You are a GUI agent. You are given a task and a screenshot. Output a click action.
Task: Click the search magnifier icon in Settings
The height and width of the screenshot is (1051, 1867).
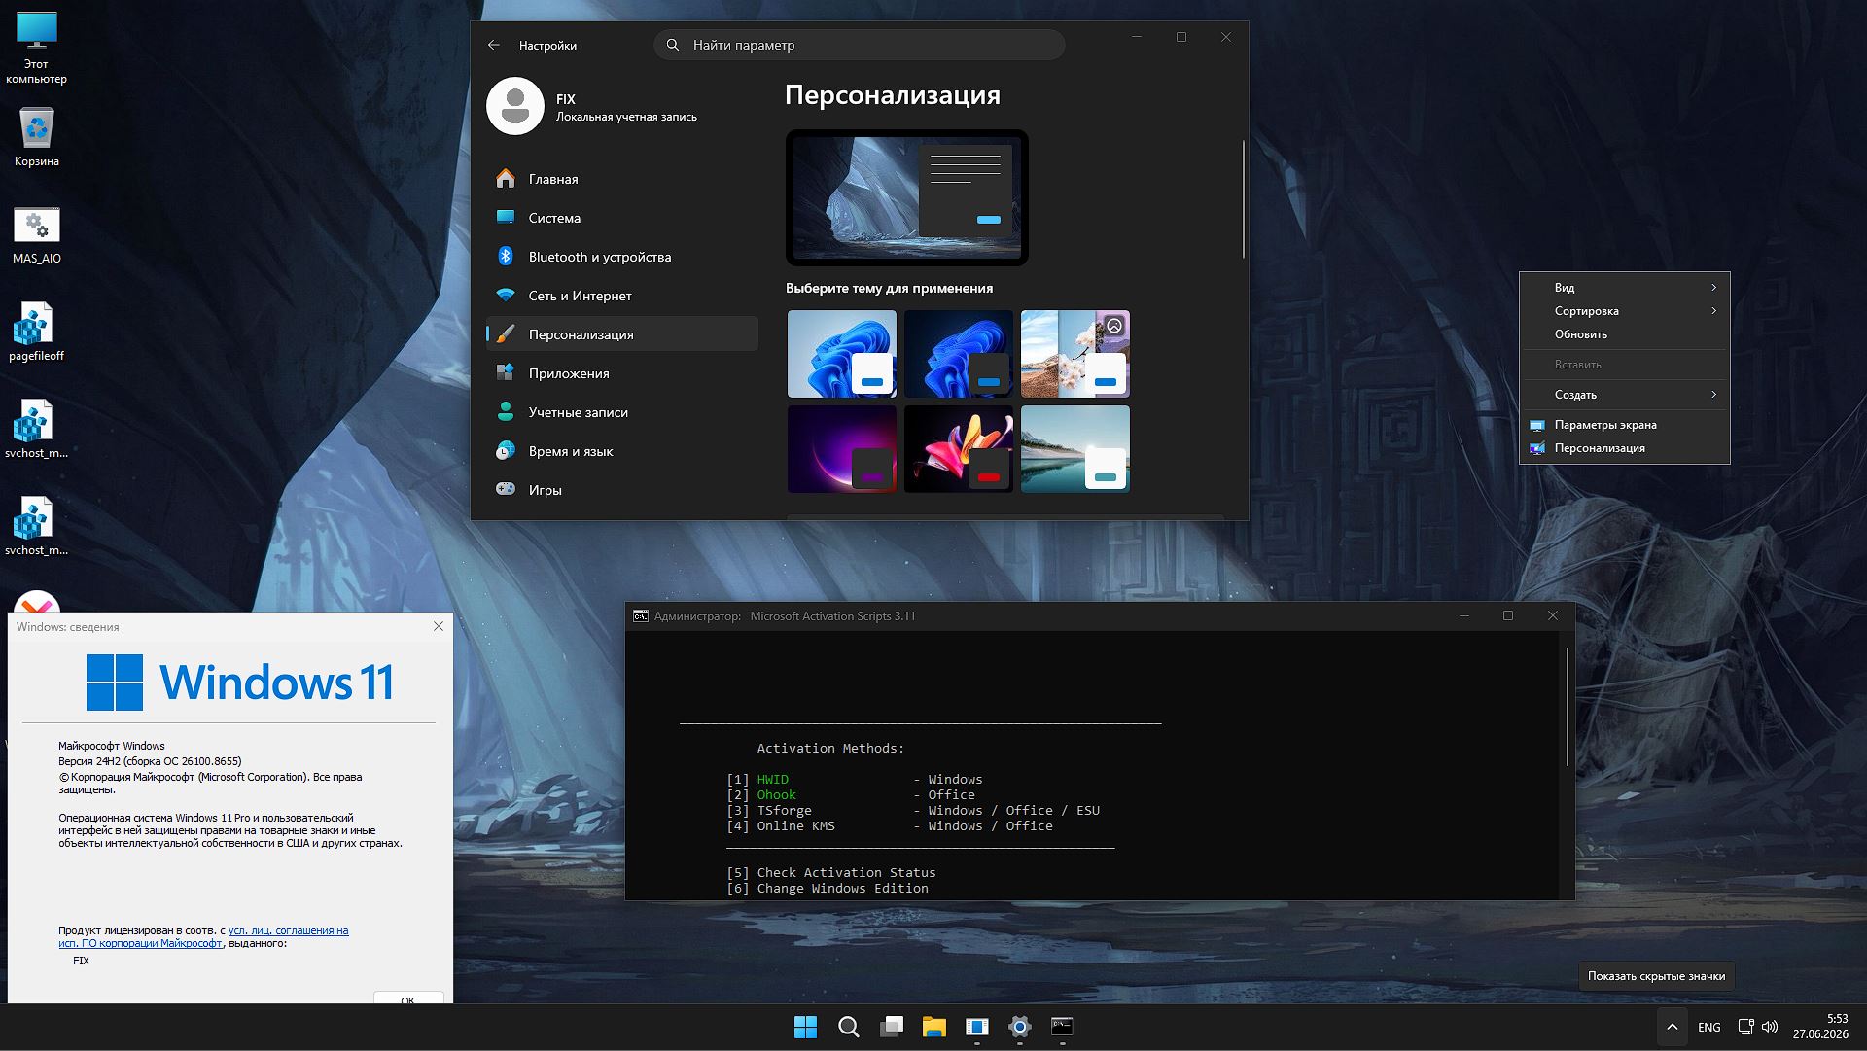[673, 45]
